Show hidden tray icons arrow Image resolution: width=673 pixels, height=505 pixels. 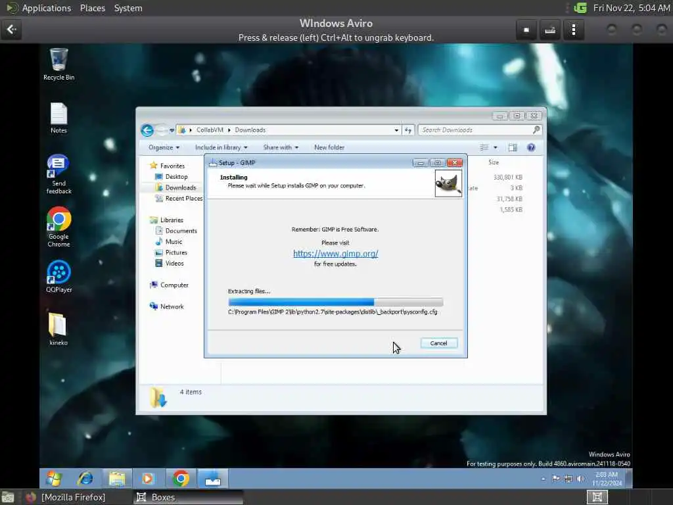click(x=544, y=479)
